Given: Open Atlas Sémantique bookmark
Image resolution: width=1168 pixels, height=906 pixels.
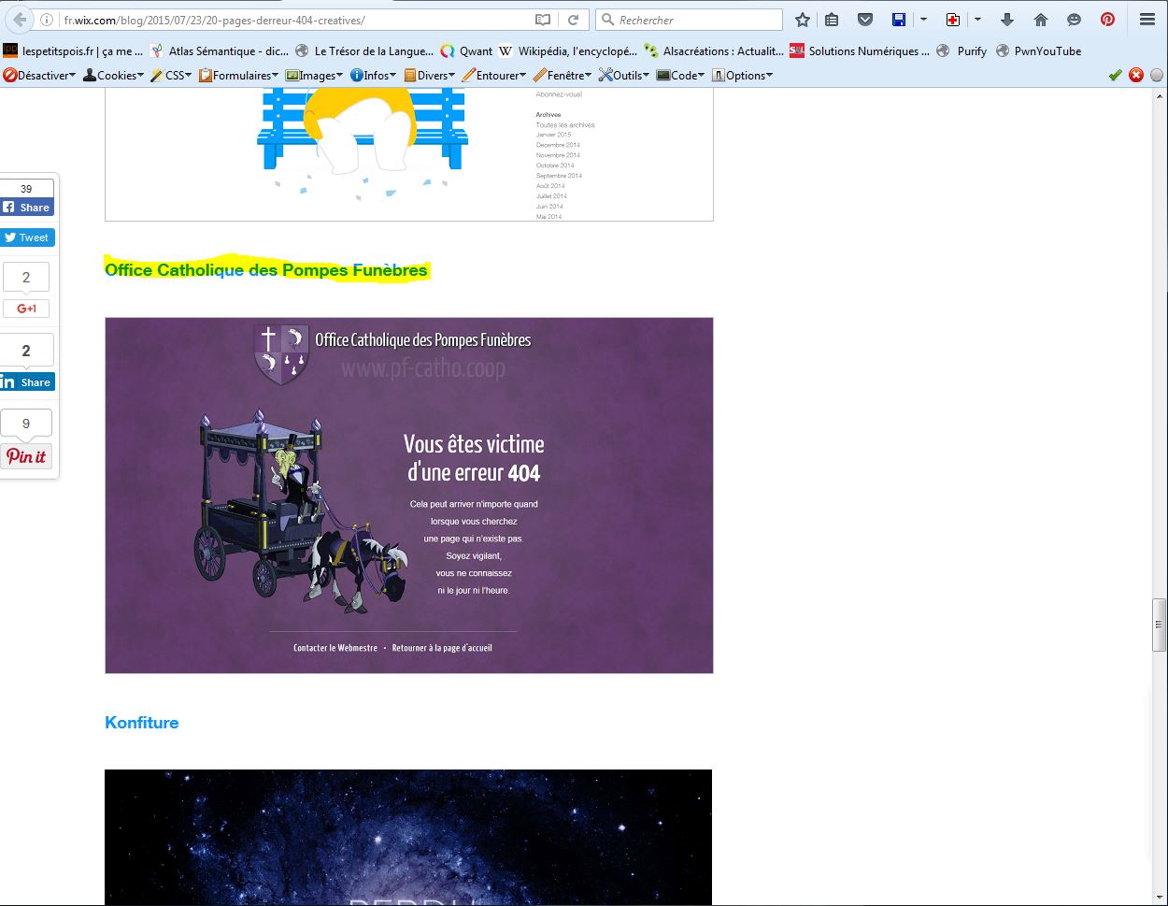Looking at the screenshot, I should [219, 51].
